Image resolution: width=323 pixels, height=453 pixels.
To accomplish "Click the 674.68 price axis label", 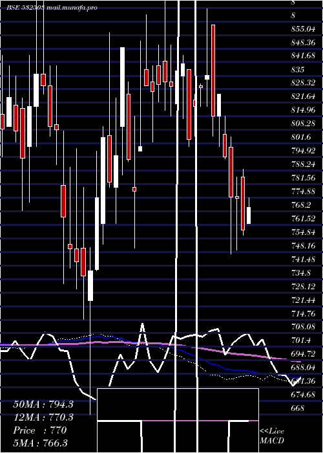I will pyautogui.click(x=304, y=395).
